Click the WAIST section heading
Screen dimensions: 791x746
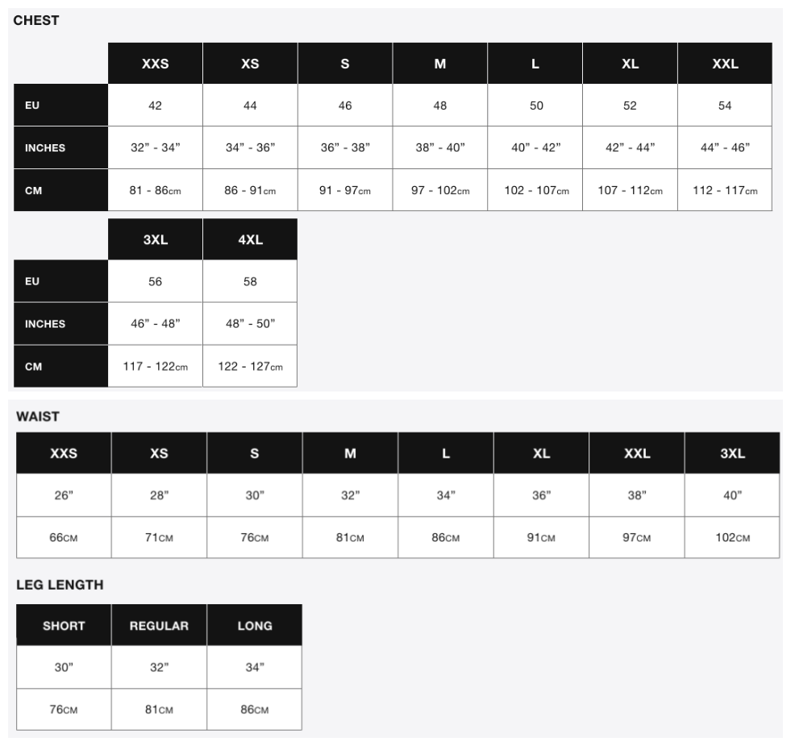(38, 417)
